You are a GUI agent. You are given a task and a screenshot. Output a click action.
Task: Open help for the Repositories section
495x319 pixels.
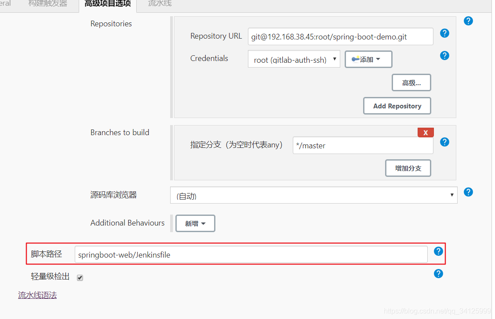coord(468,21)
